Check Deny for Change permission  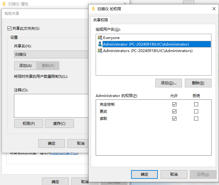click(196, 112)
